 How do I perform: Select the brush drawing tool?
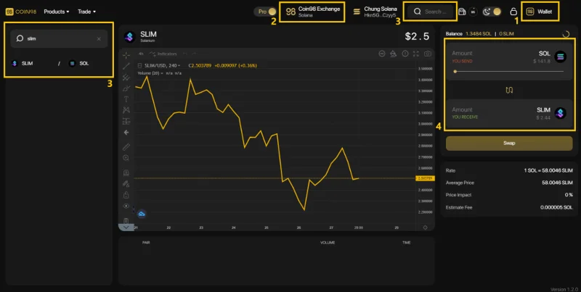pos(126,88)
